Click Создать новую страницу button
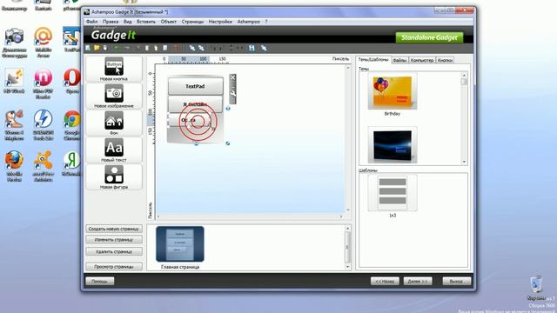The width and height of the screenshot is (557, 313). [114, 229]
